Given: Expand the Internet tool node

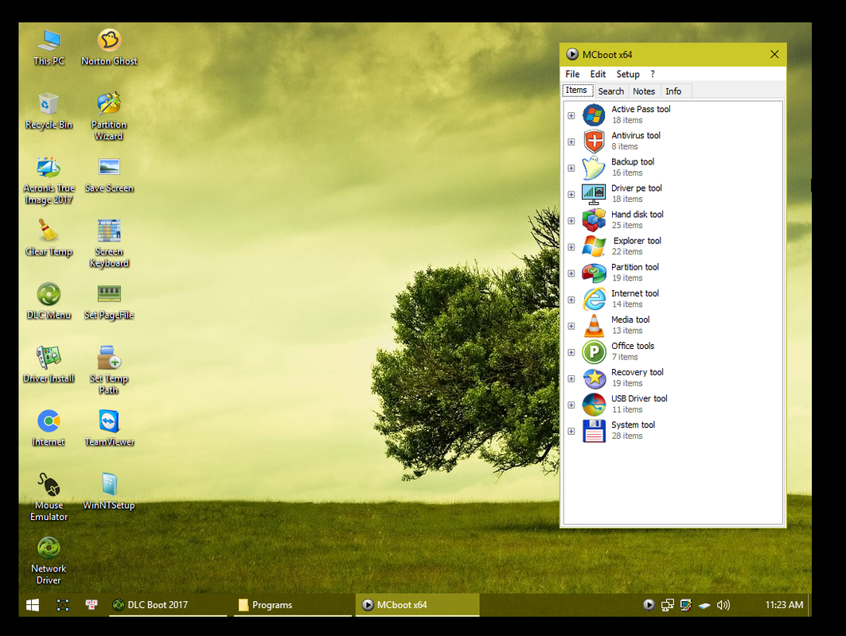Looking at the screenshot, I should pyautogui.click(x=571, y=300).
